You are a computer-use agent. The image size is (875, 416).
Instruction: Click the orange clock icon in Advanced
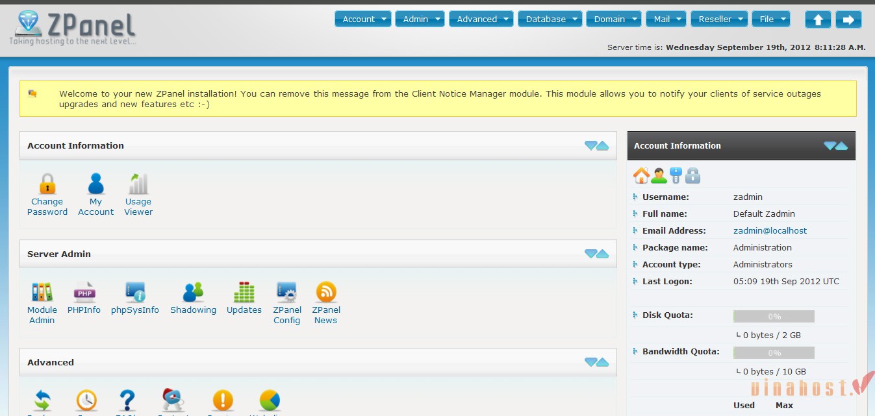[x=86, y=400]
